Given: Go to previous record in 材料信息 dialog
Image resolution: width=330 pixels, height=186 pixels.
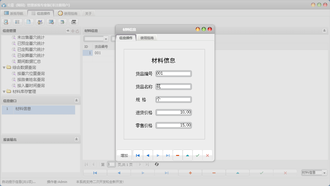Looking at the screenshot, I should 148,155.
